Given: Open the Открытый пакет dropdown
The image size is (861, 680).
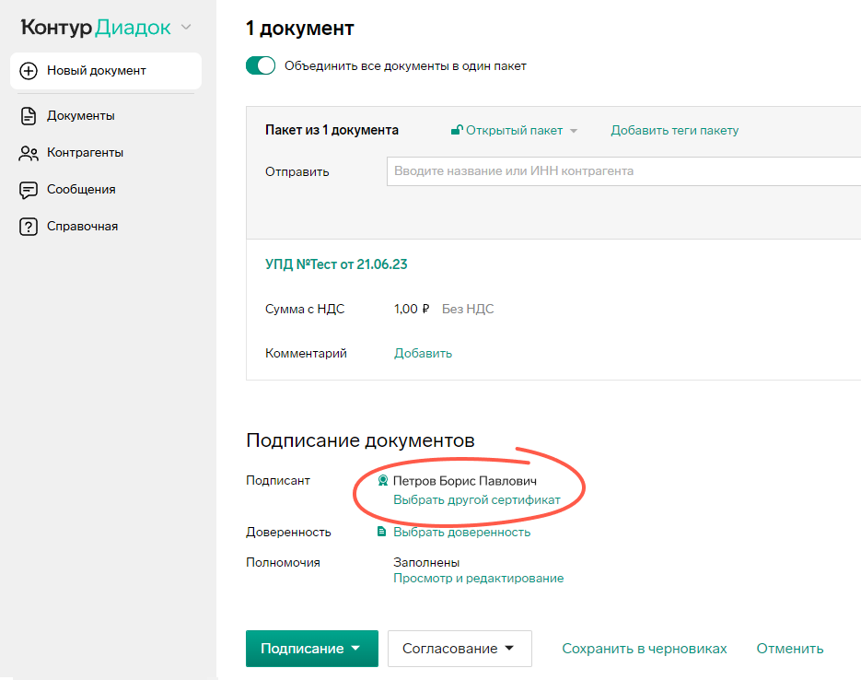Looking at the screenshot, I should 514,131.
